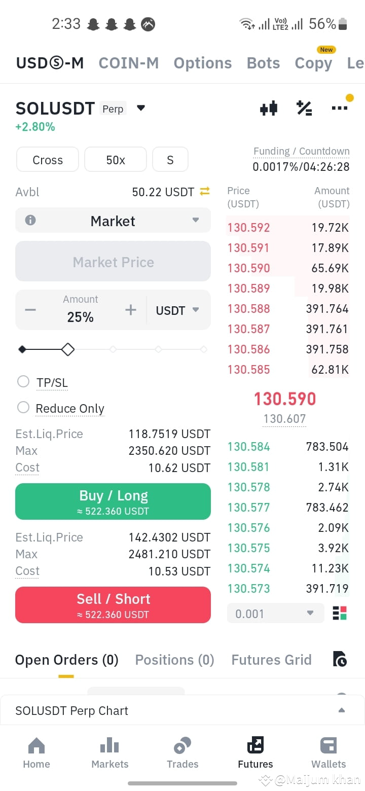Open the 0.001 price precision dropdown

pos(275,613)
